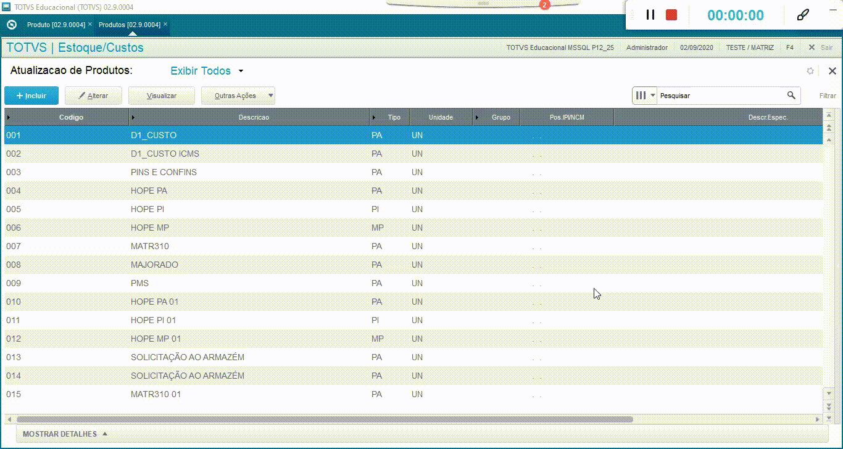
Task: Click the TOTVS home circular icon
Action: coord(11,25)
